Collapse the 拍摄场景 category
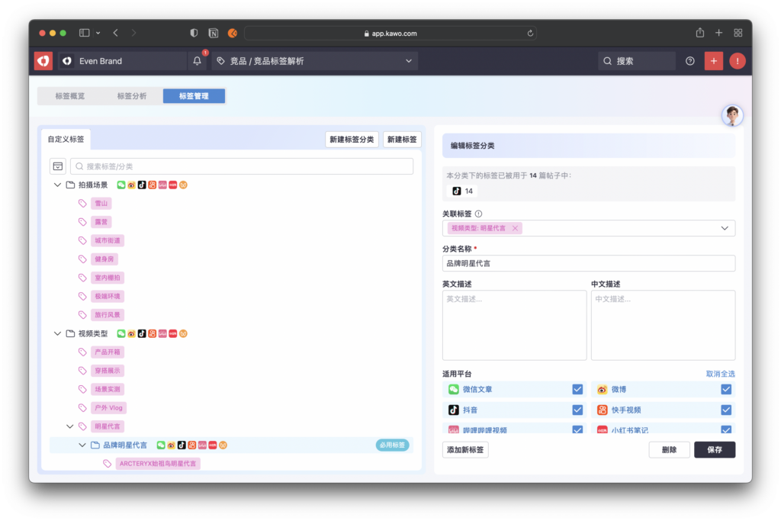781x521 pixels. (x=57, y=185)
